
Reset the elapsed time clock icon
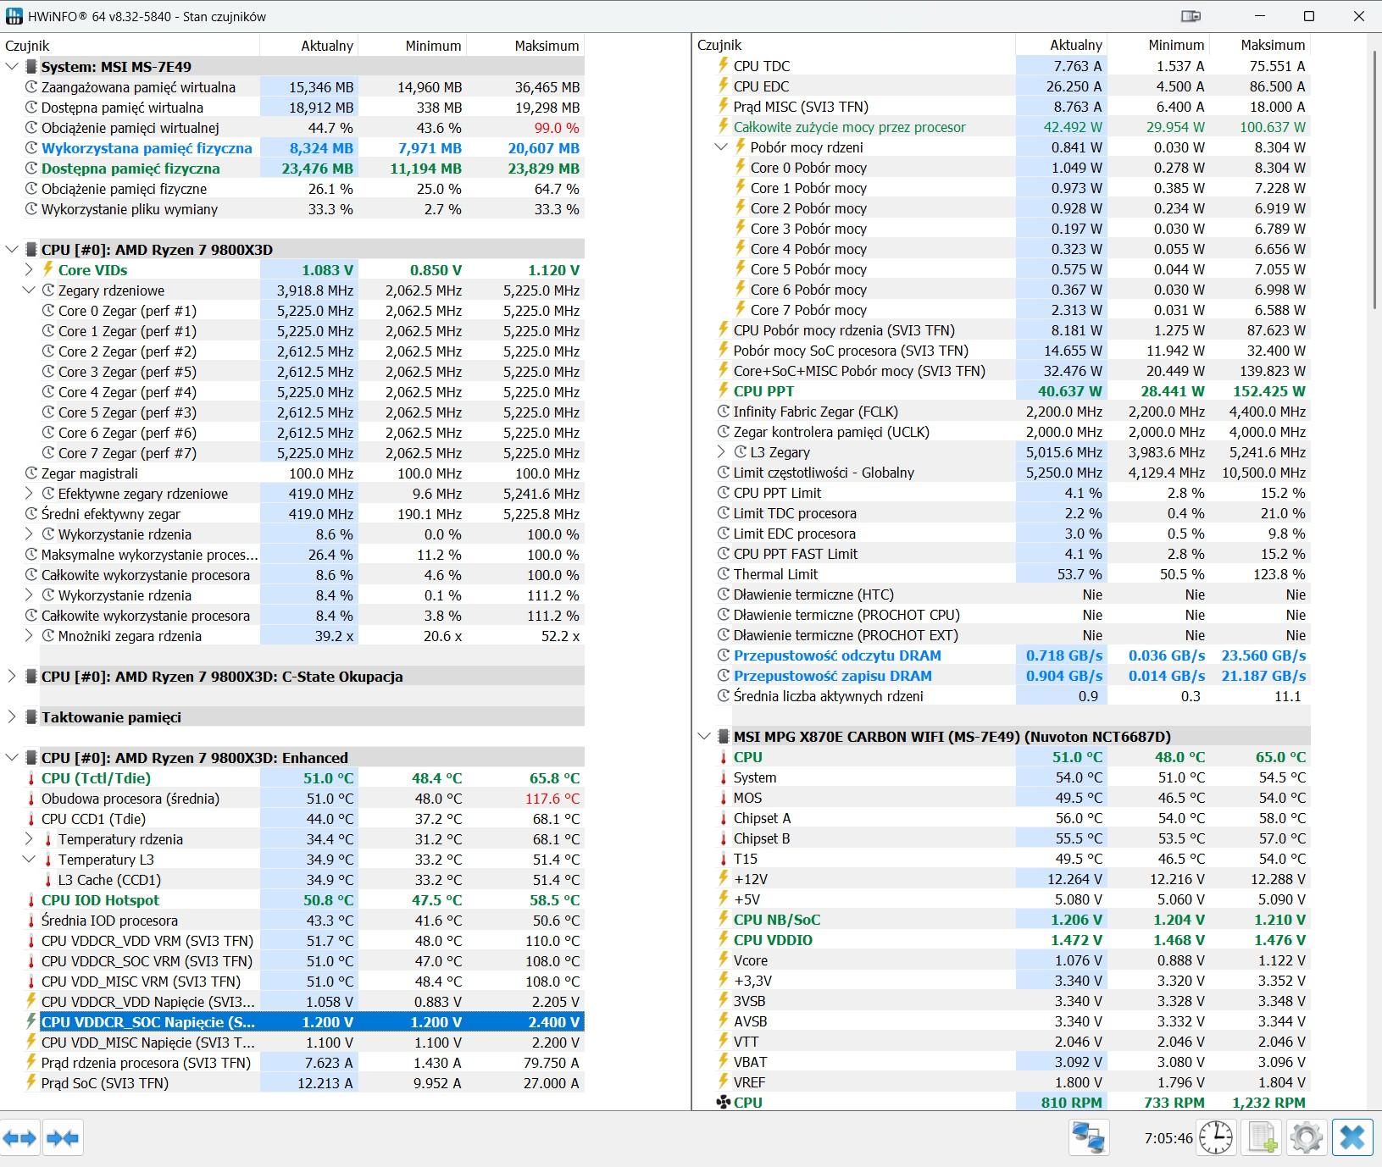(x=1216, y=1137)
